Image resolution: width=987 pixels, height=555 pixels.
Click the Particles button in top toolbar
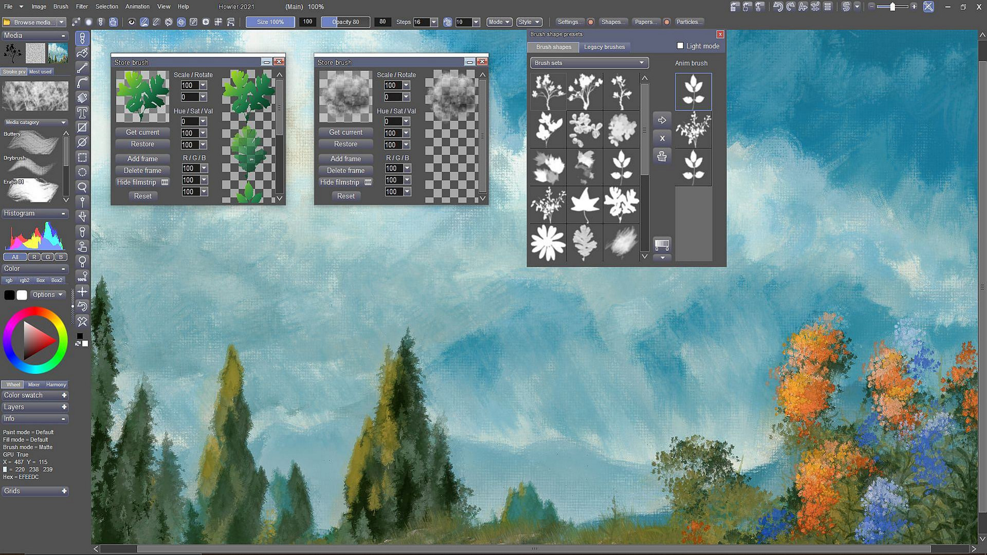click(x=689, y=22)
